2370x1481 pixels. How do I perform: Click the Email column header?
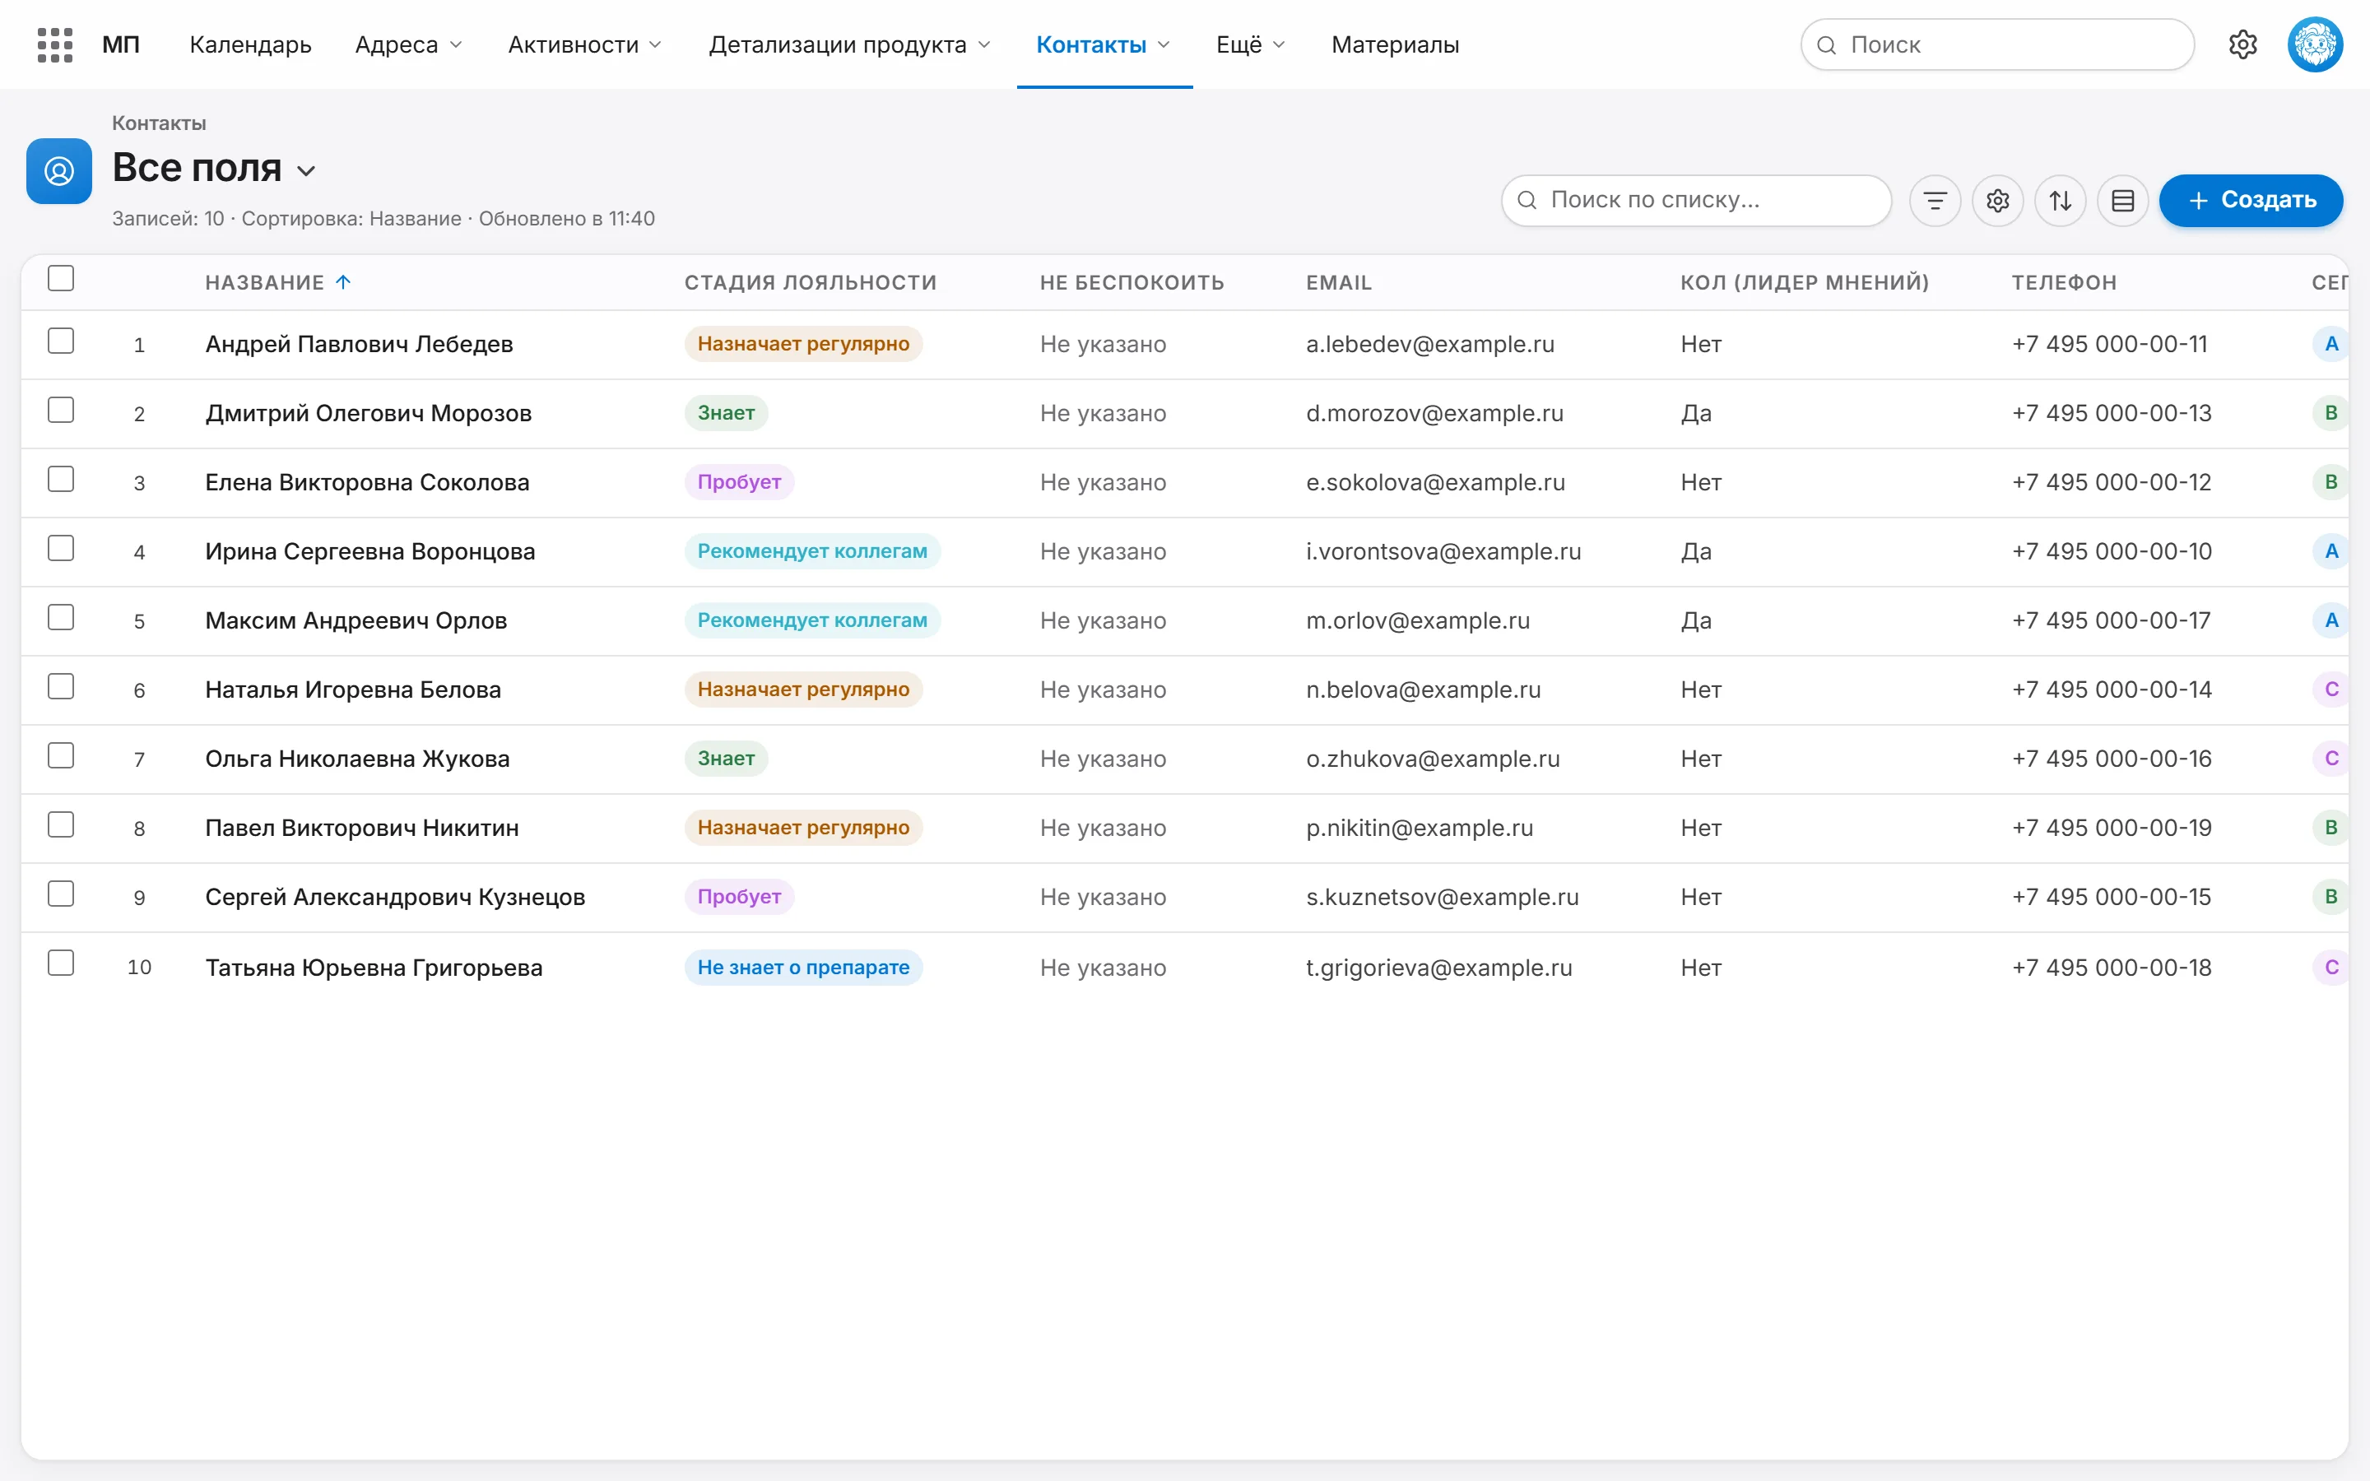(1339, 282)
